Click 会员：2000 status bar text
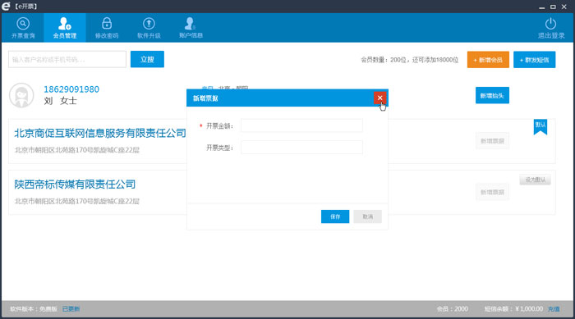Image resolution: width=575 pixels, height=319 pixels. 452,309
